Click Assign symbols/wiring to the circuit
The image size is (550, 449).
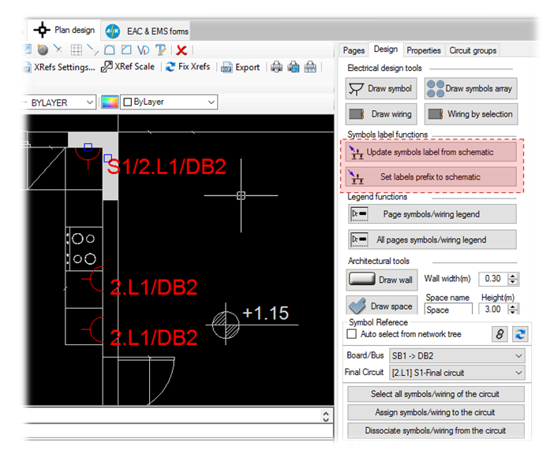(436, 412)
